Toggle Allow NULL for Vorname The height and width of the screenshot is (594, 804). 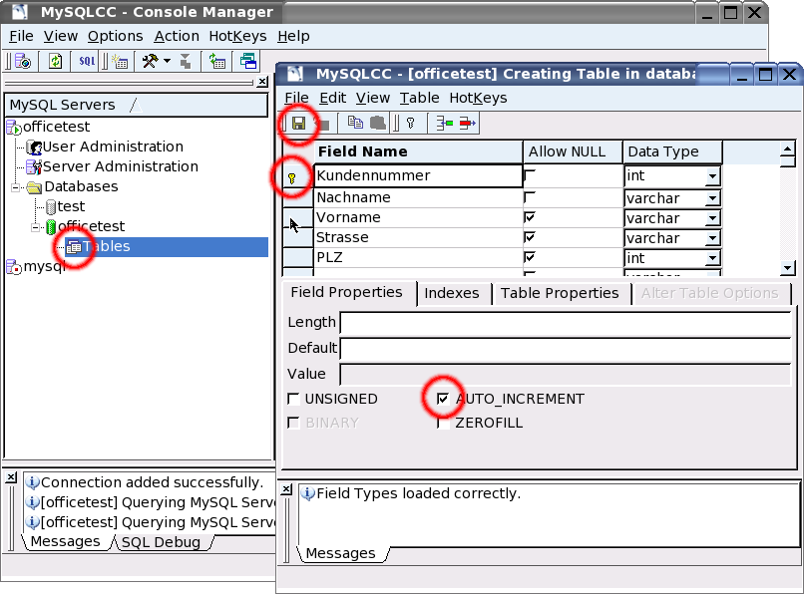click(x=530, y=217)
